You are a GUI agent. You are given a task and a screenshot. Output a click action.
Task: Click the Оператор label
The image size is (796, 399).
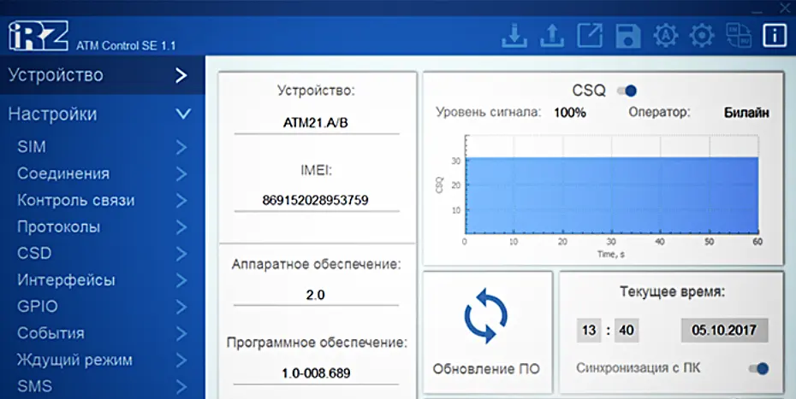pyautogui.click(x=659, y=113)
